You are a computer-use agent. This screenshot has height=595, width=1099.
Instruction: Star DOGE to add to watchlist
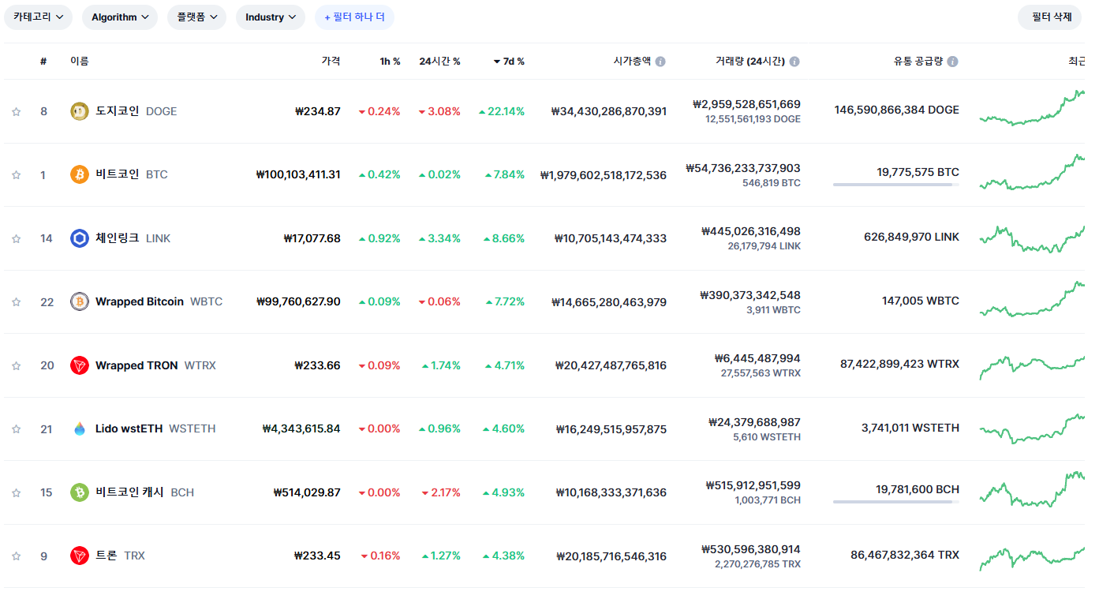[16, 111]
